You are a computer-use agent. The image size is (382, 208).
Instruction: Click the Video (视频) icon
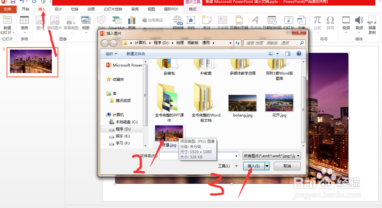coord(346,20)
